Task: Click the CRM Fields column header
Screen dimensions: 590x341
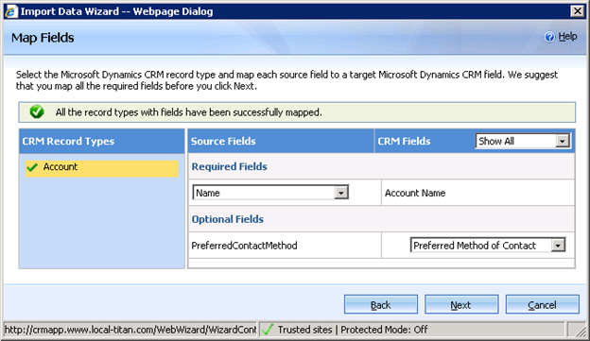Action: [x=404, y=142]
